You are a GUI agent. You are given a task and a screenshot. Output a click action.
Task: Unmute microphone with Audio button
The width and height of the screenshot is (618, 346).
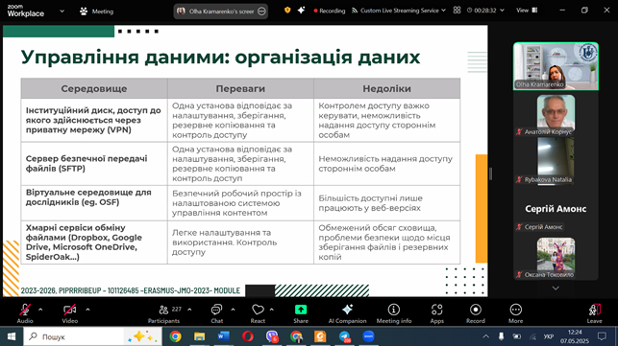(x=25, y=313)
